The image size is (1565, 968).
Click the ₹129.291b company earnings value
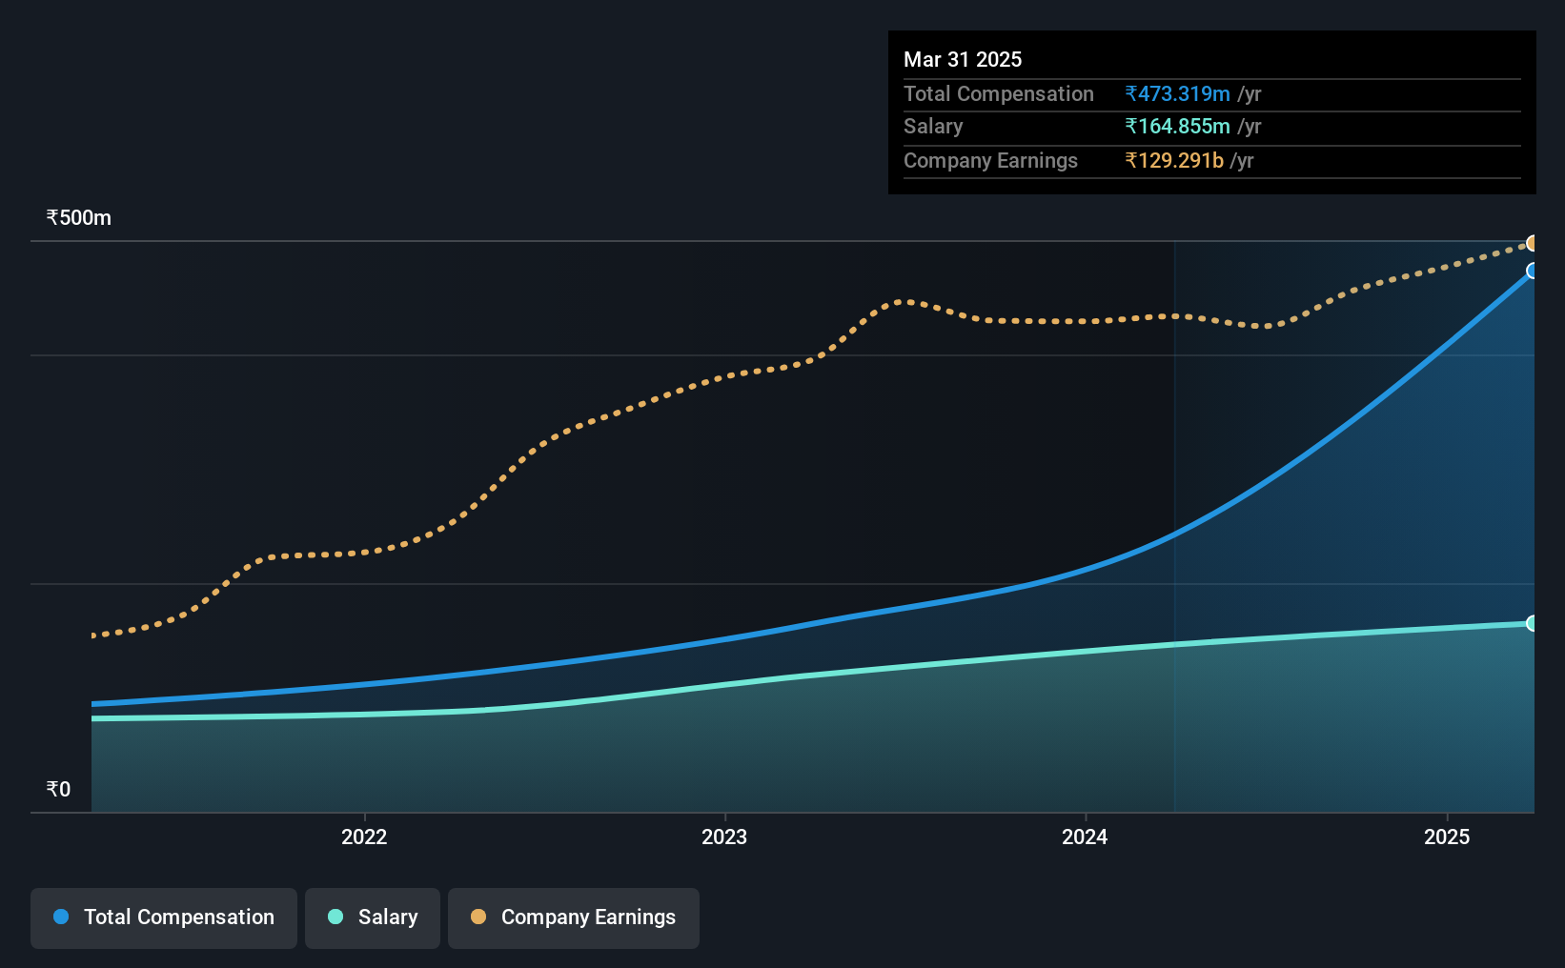1174,160
